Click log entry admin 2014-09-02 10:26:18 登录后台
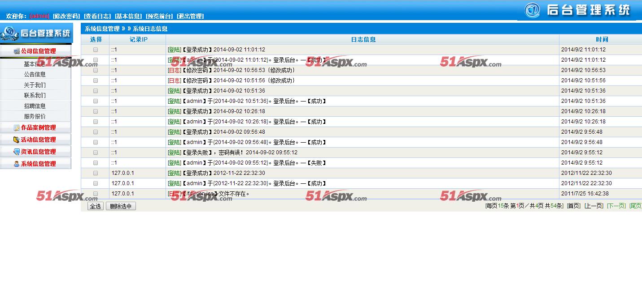642x305 pixels. (x=247, y=122)
